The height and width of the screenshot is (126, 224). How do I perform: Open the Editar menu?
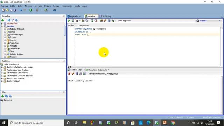(x=13, y=6)
